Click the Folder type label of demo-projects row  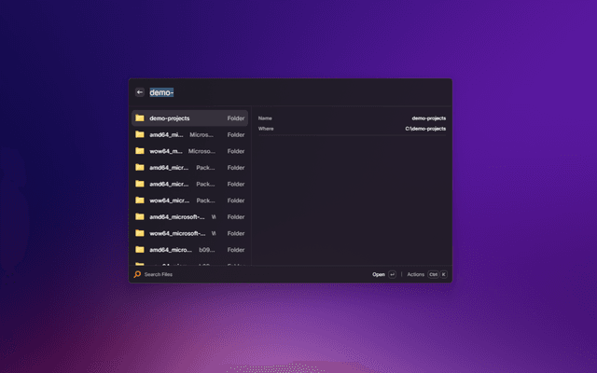tap(236, 118)
